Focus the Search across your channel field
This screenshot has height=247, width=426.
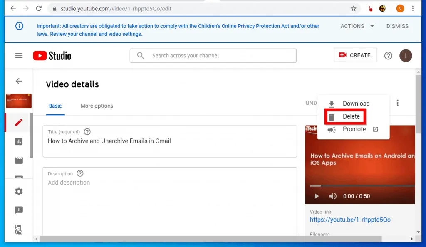coord(220,56)
